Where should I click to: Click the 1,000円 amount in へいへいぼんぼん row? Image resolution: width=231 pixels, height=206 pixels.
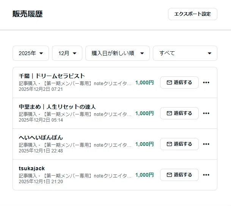coord(145,144)
